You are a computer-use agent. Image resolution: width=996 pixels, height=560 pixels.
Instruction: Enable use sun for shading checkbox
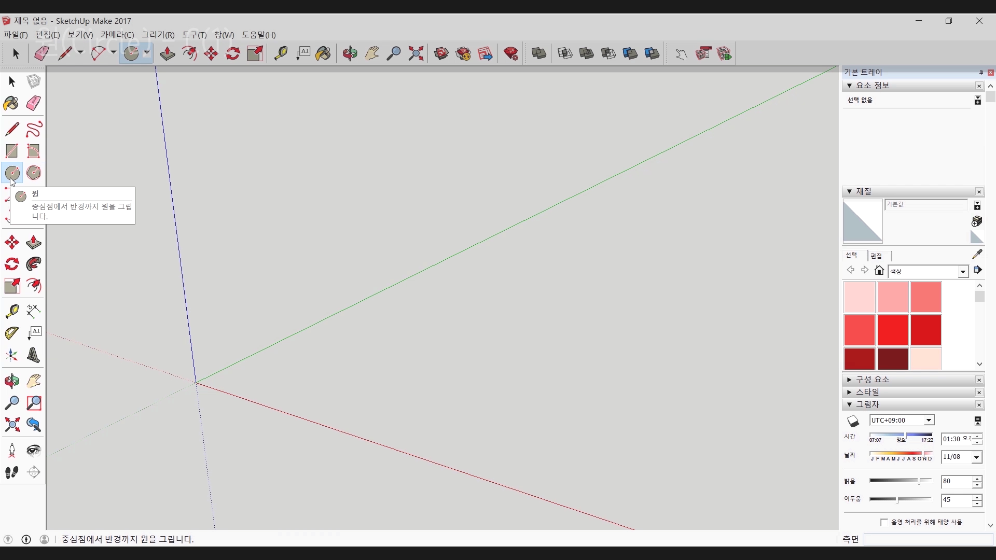click(x=884, y=522)
